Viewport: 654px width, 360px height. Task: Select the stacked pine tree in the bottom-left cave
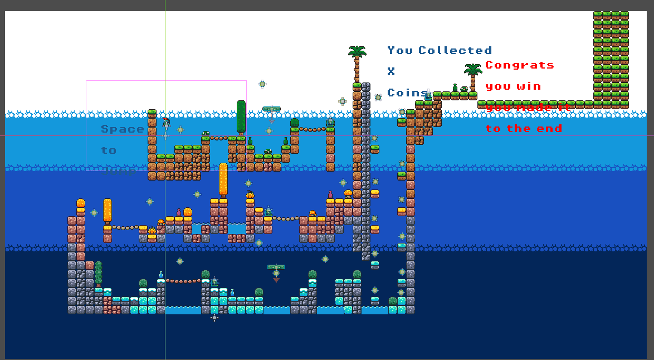[99, 274]
